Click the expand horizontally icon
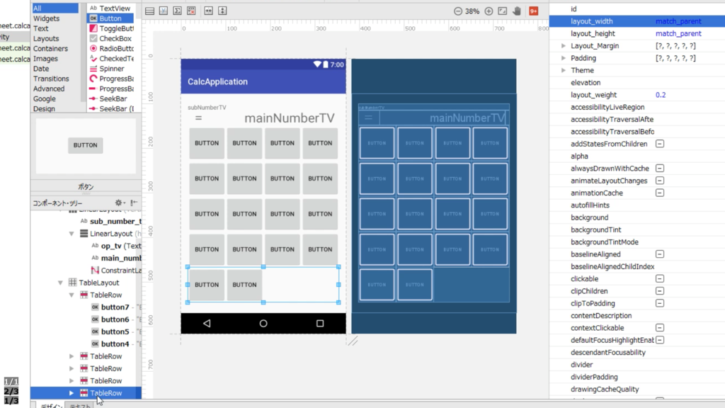725x408 pixels. 209,11
